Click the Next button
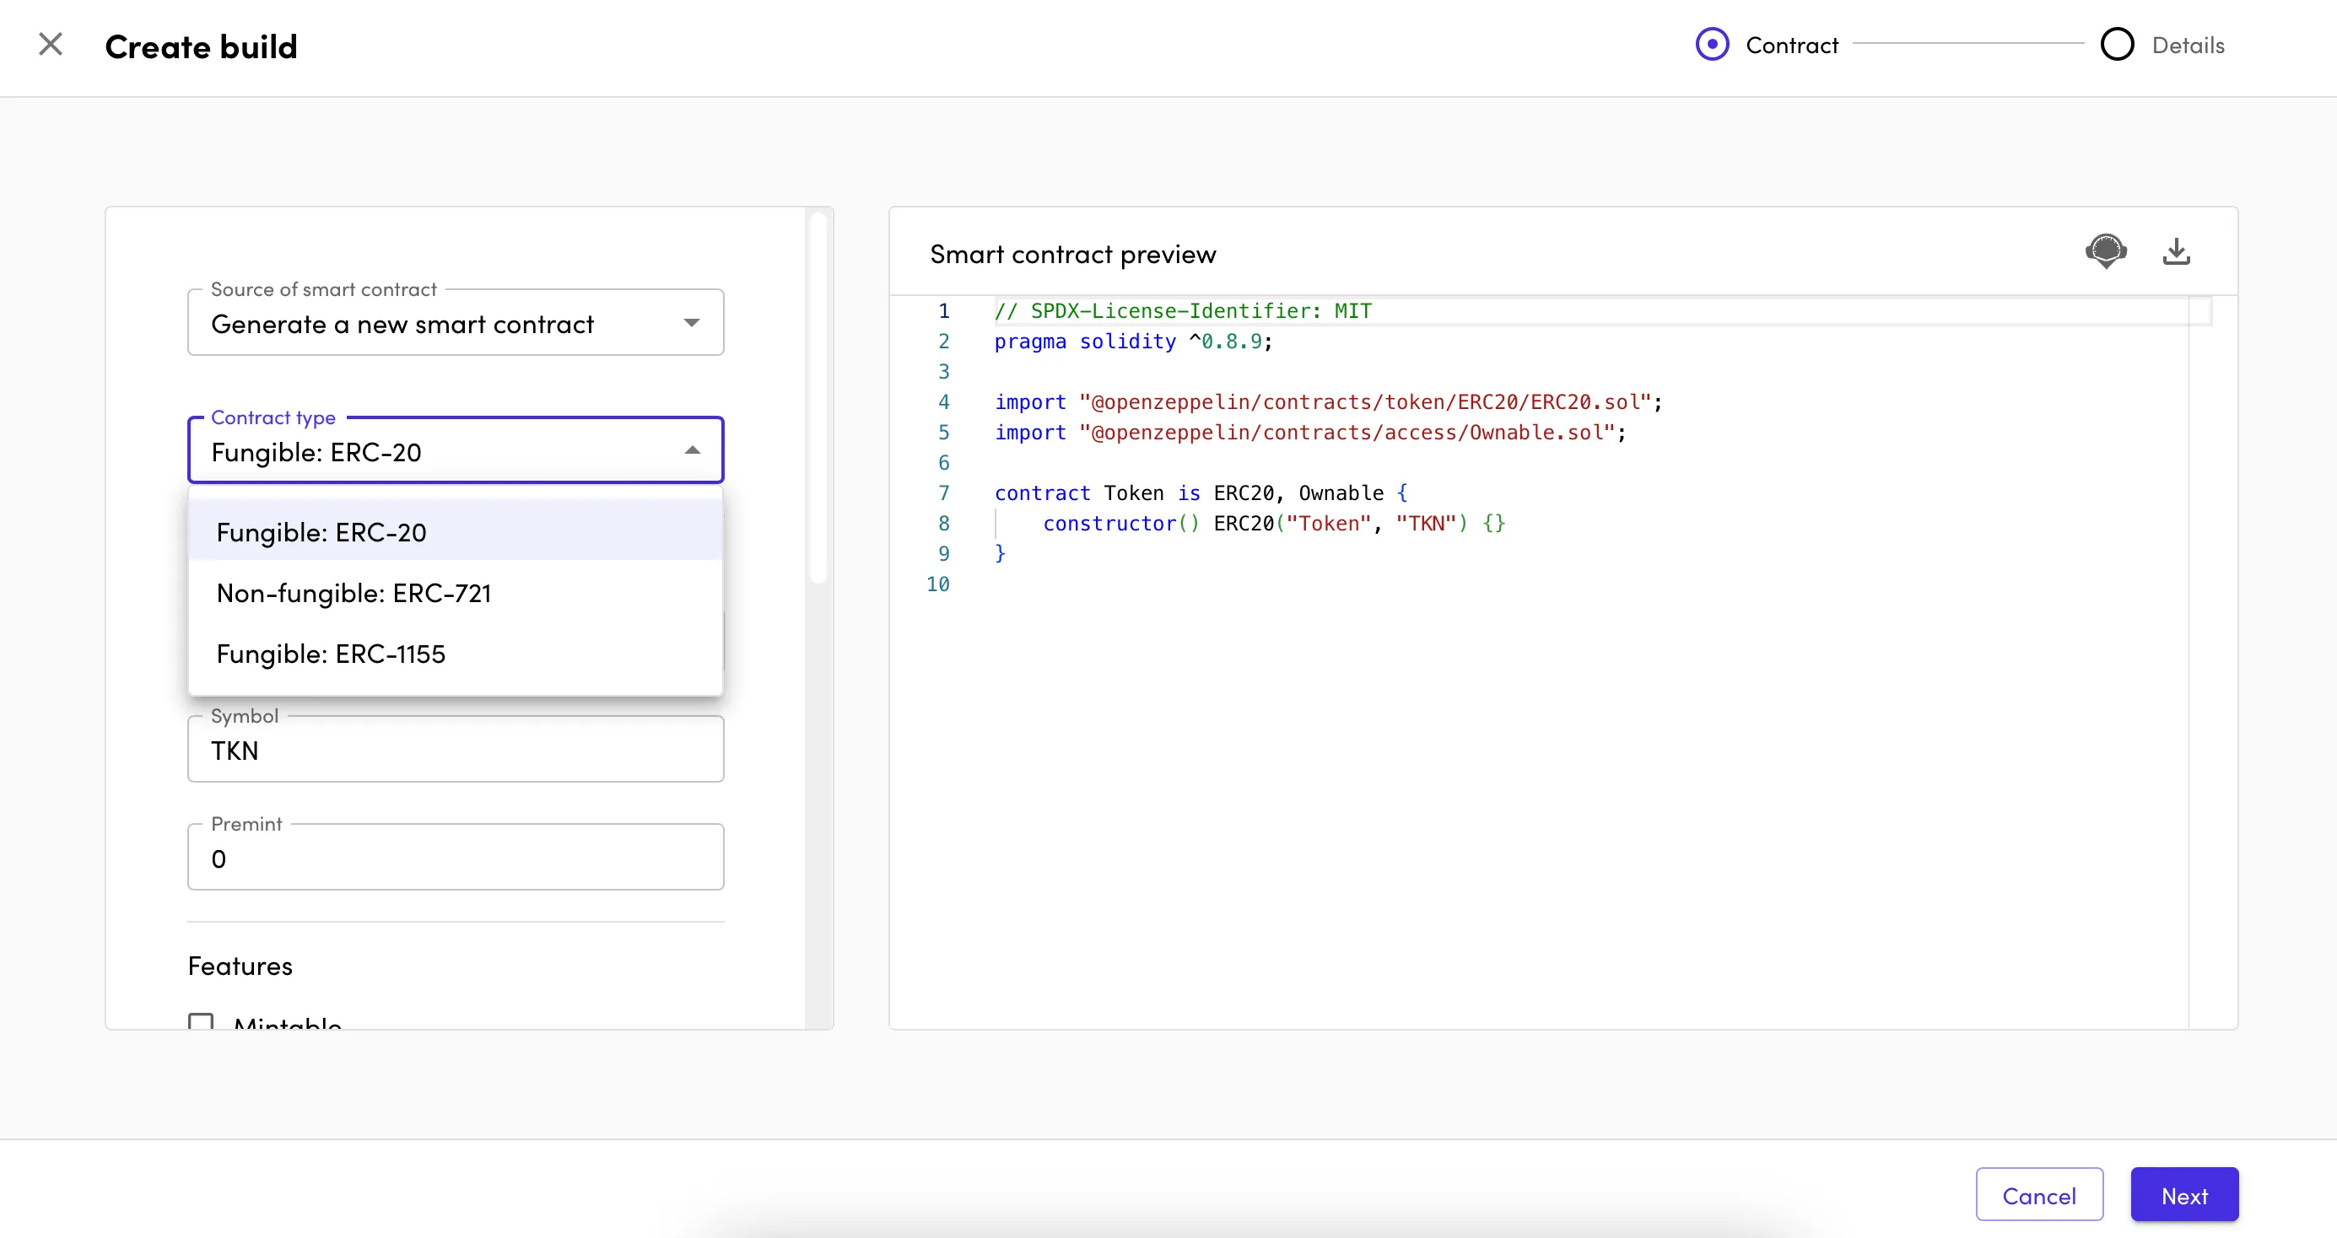The width and height of the screenshot is (2337, 1238). pos(2184,1194)
